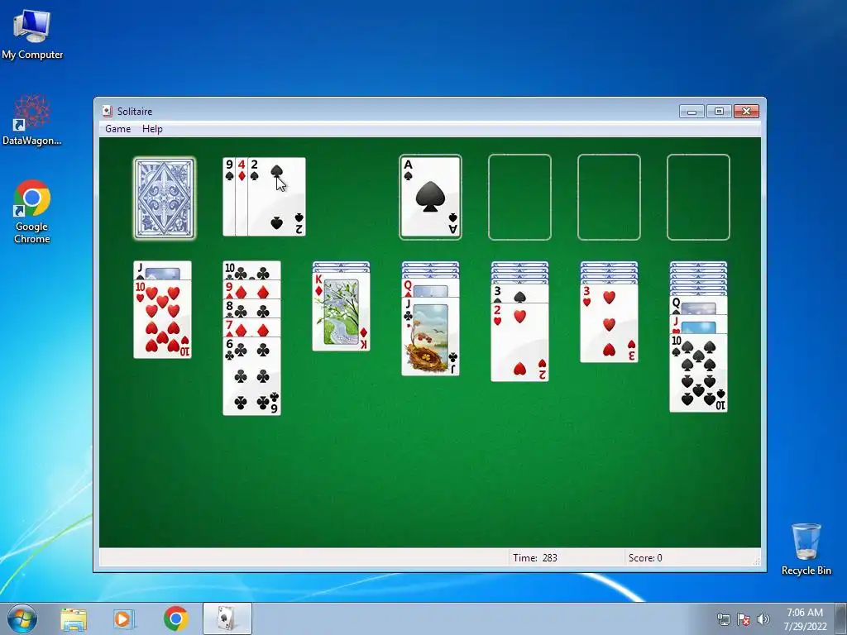Pick the 3 of hearts card

pos(610,323)
